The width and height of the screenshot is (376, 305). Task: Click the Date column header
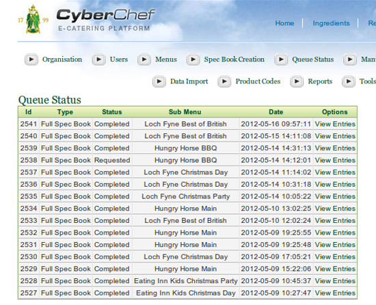coord(276,112)
